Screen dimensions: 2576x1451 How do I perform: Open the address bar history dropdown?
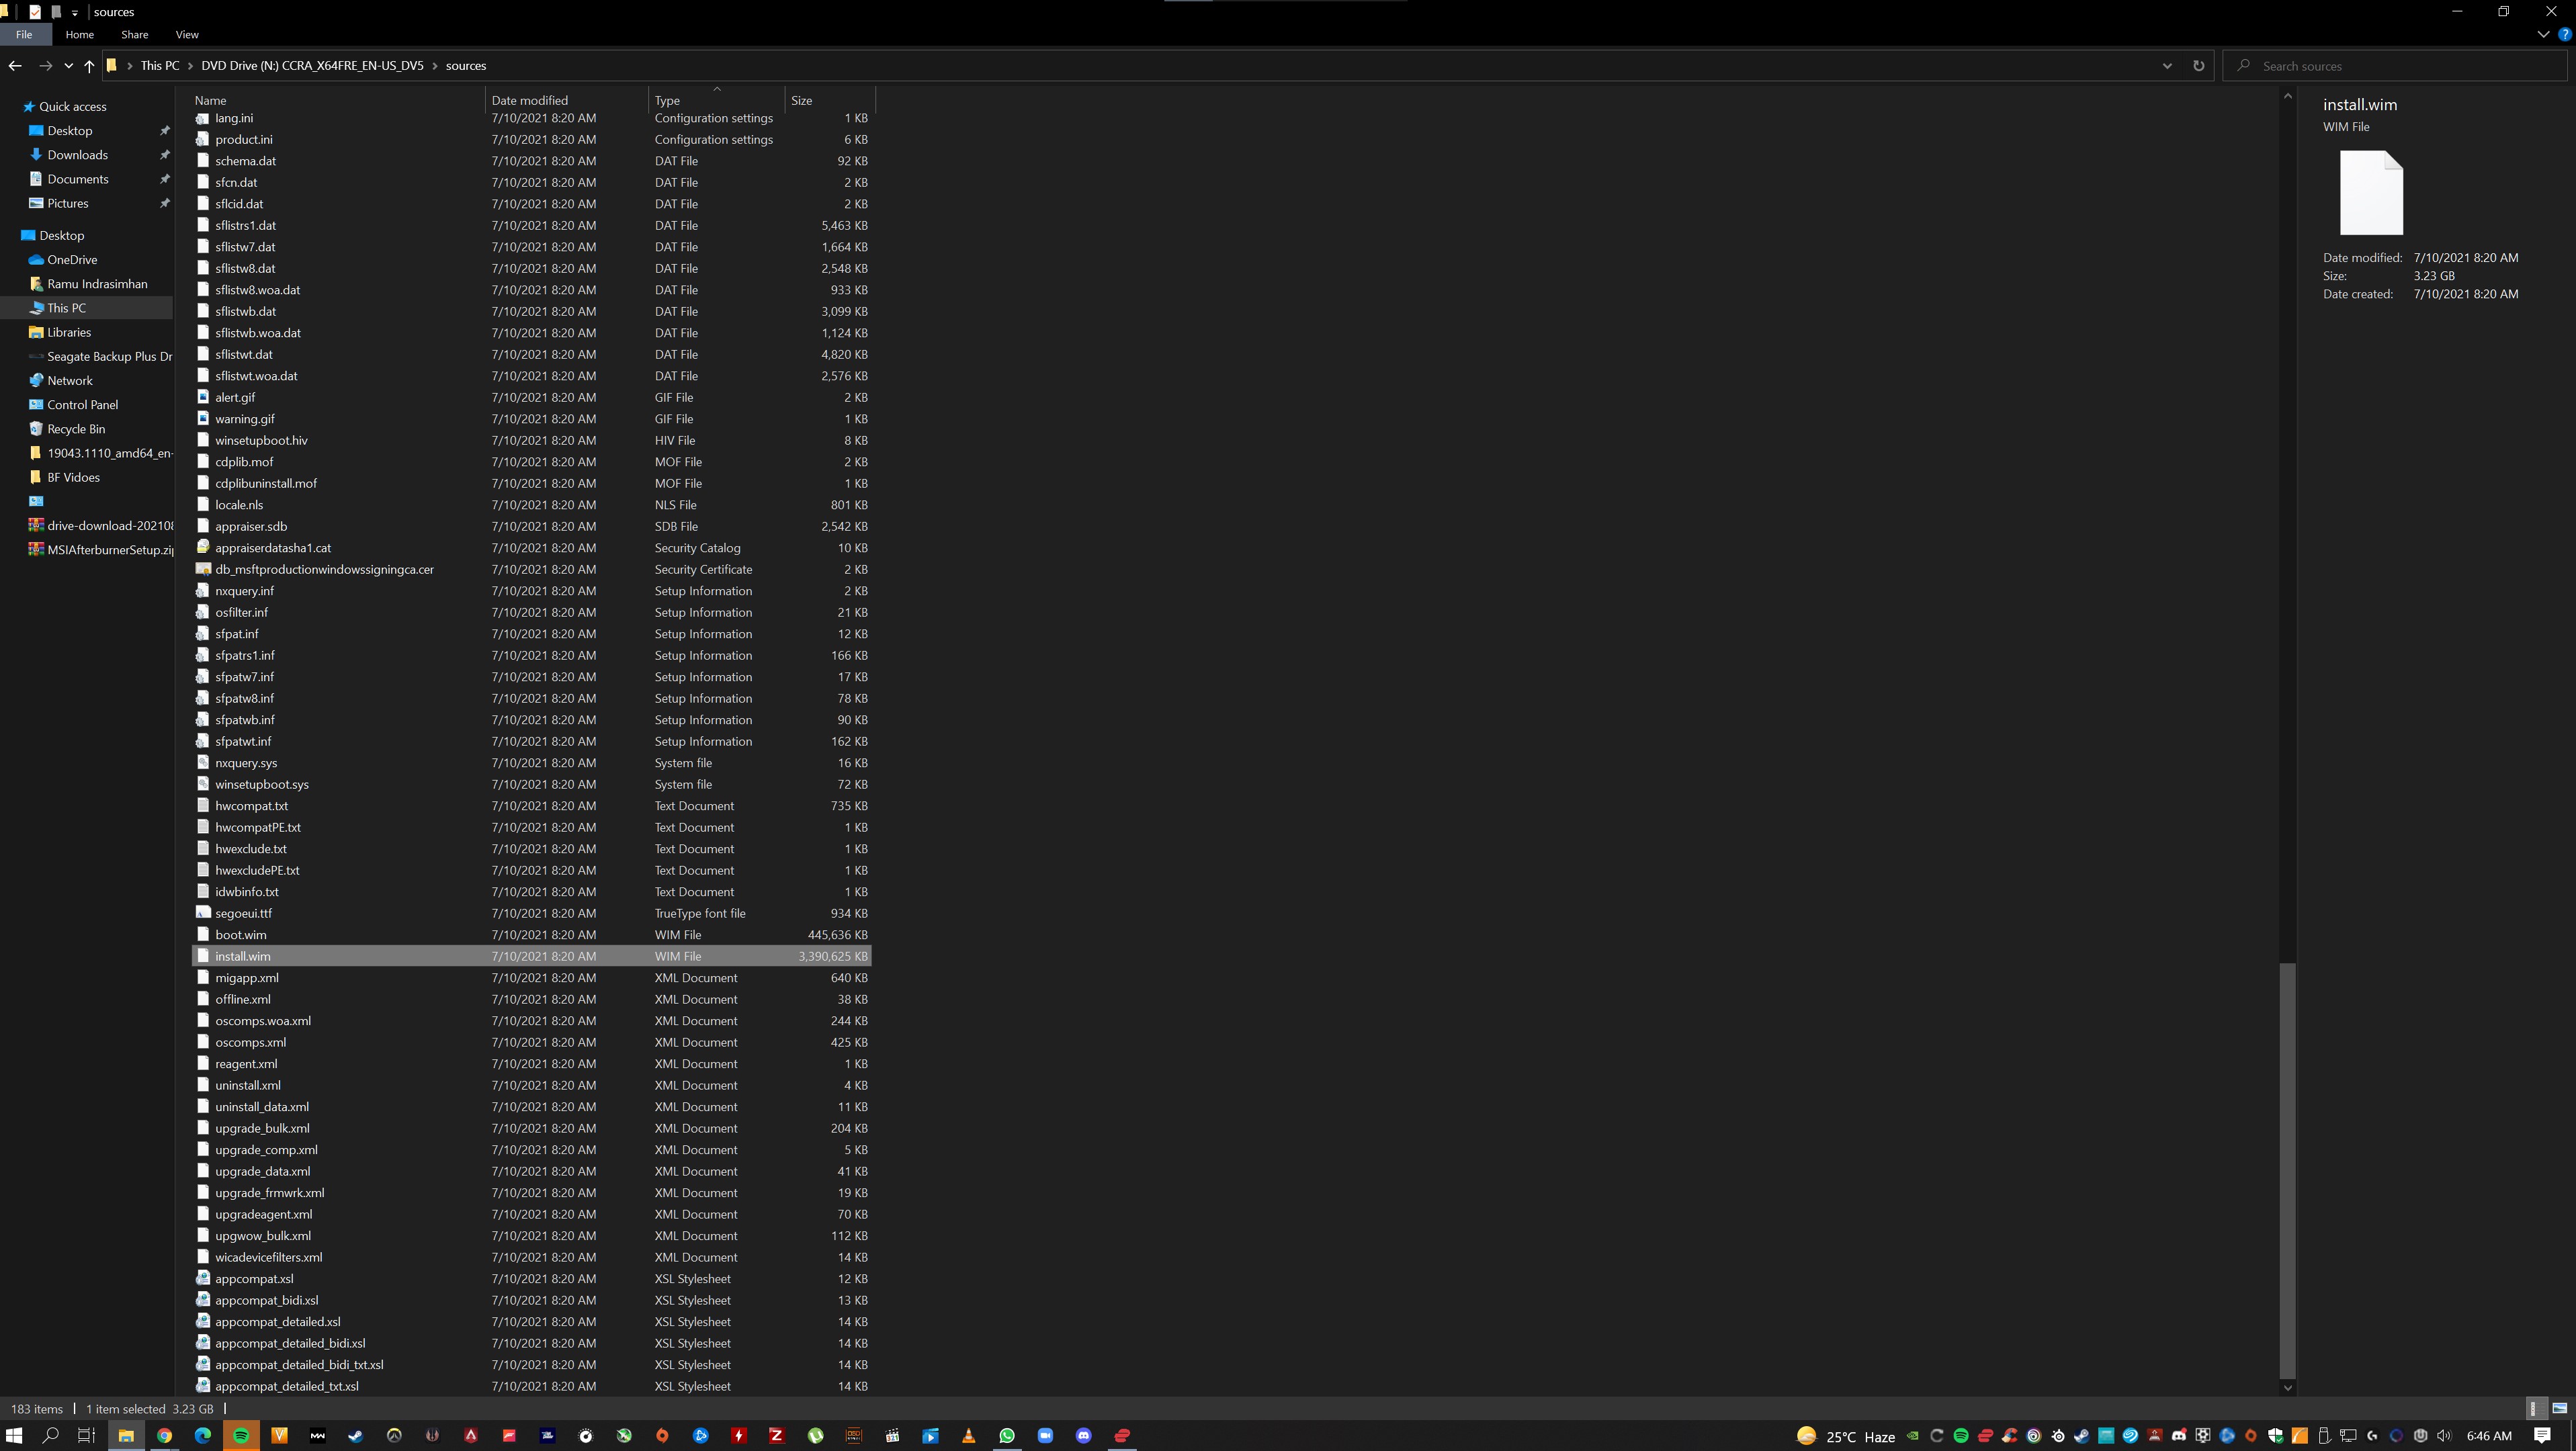[2167, 66]
